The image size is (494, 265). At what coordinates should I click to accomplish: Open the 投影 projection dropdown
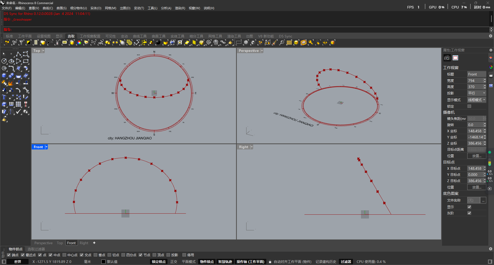pos(477,93)
